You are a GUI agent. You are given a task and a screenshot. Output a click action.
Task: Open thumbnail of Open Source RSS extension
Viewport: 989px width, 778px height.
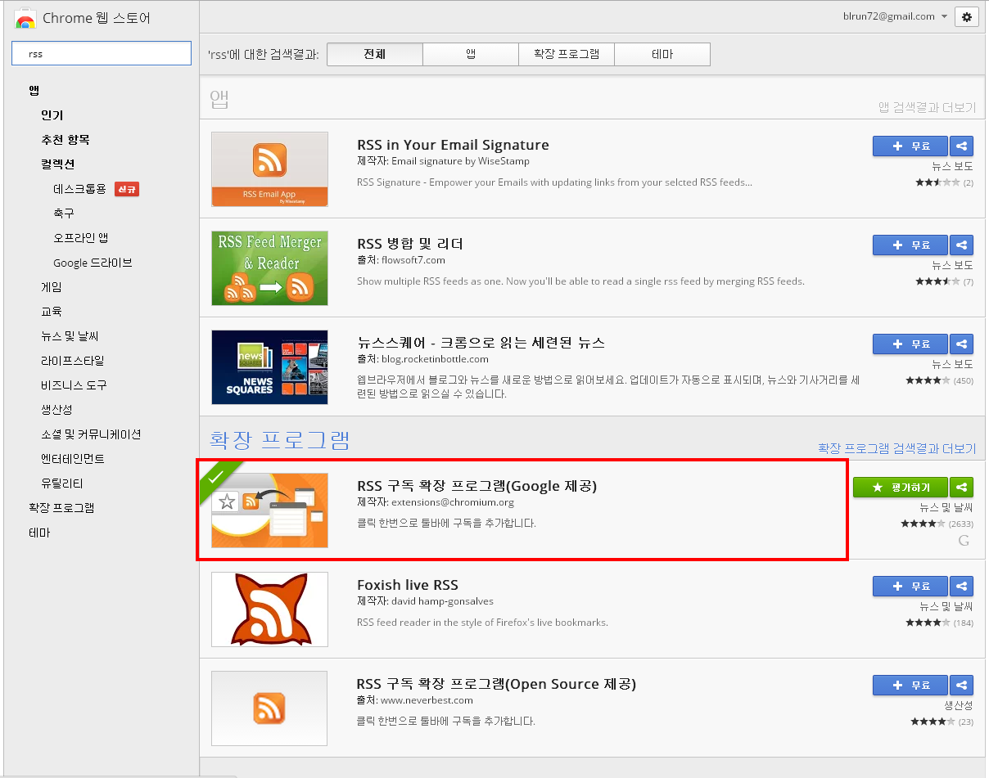point(269,708)
